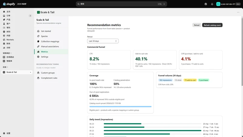
Task: Click the 财务 finance icon
Action: pyautogui.click(x=4, y=44)
